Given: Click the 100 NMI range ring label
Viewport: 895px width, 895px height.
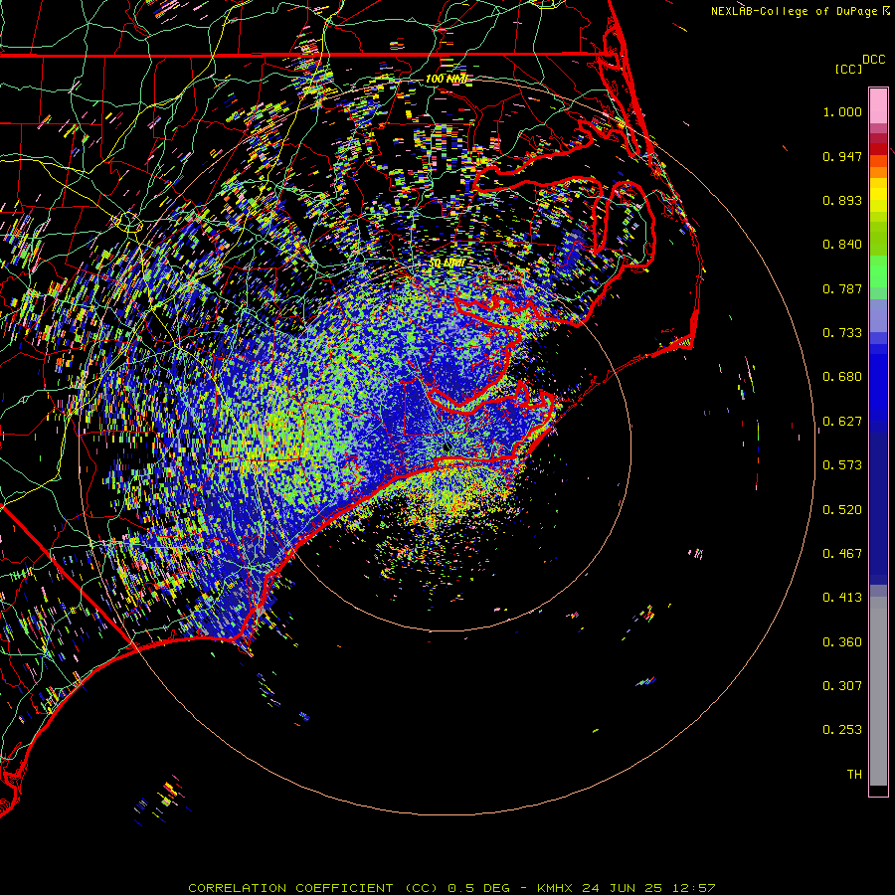Looking at the screenshot, I should (446, 79).
